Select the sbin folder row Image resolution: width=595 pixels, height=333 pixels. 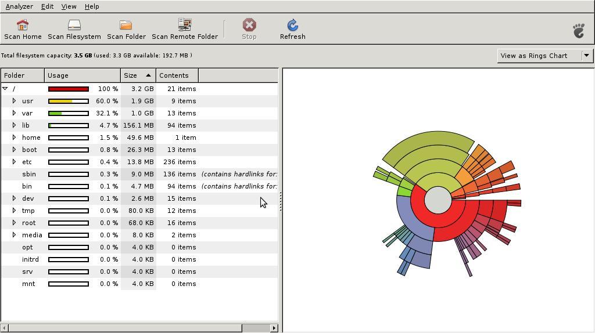click(x=139, y=174)
